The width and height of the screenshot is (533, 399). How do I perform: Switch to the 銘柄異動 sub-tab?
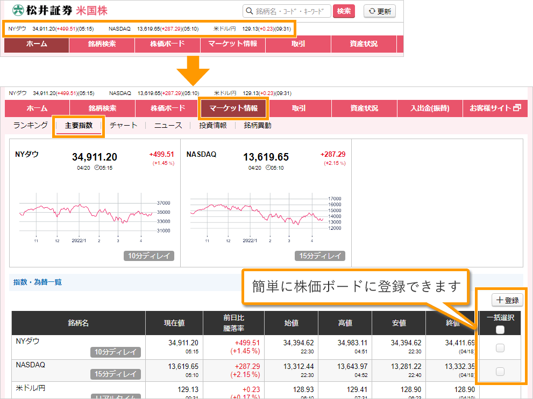[257, 125]
